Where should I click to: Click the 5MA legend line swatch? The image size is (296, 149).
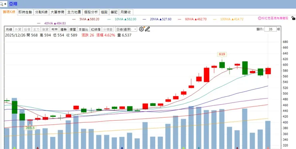point(74,19)
